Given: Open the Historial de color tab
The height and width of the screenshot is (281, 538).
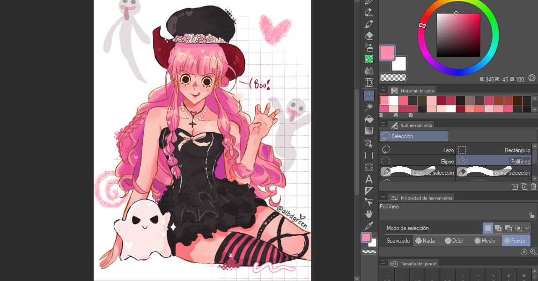Looking at the screenshot, I should point(413,90).
